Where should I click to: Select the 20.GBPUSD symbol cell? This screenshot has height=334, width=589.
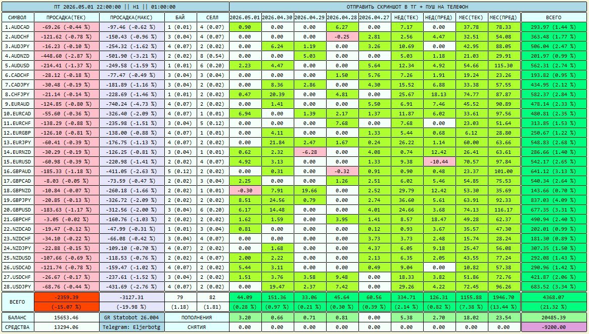[18, 210]
